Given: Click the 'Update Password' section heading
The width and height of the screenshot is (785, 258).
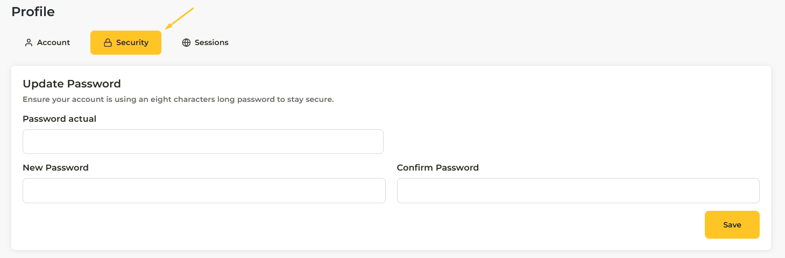Looking at the screenshot, I should click(x=72, y=84).
